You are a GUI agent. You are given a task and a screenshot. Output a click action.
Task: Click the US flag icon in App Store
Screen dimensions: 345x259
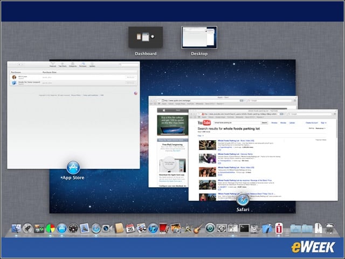click(x=136, y=93)
